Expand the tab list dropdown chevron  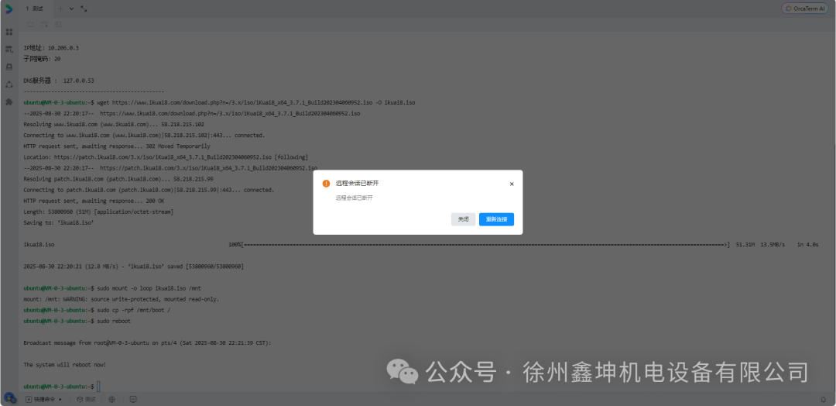coord(71,9)
